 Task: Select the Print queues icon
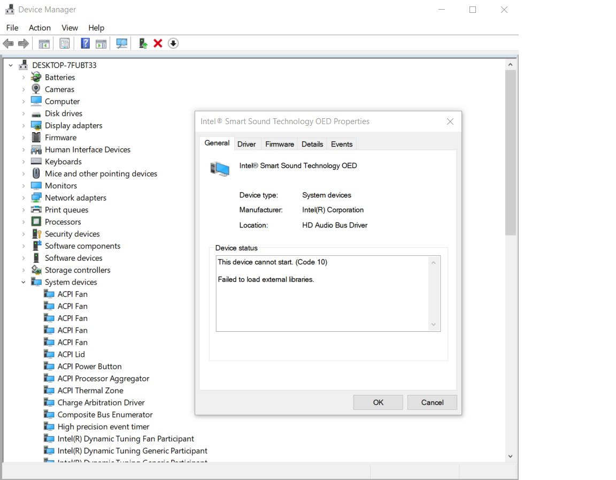pyautogui.click(x=36, y=210)
